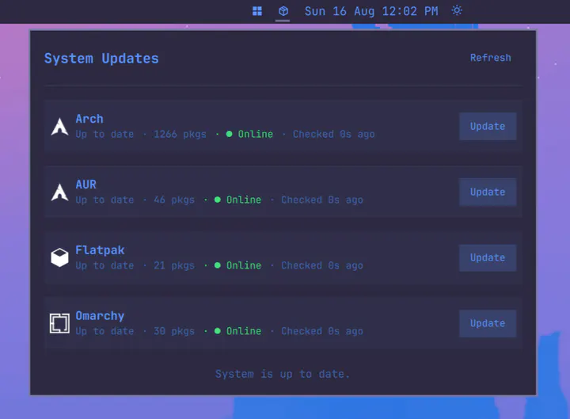Toggle the sun brightness icon in top bar
Image resolution: width=570 pixels, height=419 pixels.
point(457,10)
